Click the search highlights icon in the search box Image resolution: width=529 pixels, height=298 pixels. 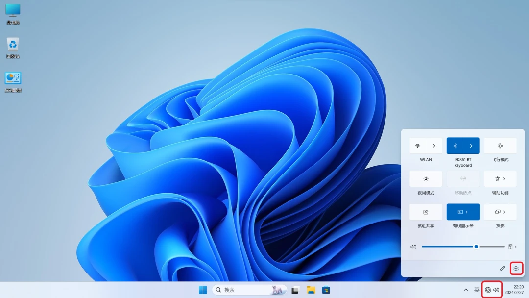tap(277, 290)
